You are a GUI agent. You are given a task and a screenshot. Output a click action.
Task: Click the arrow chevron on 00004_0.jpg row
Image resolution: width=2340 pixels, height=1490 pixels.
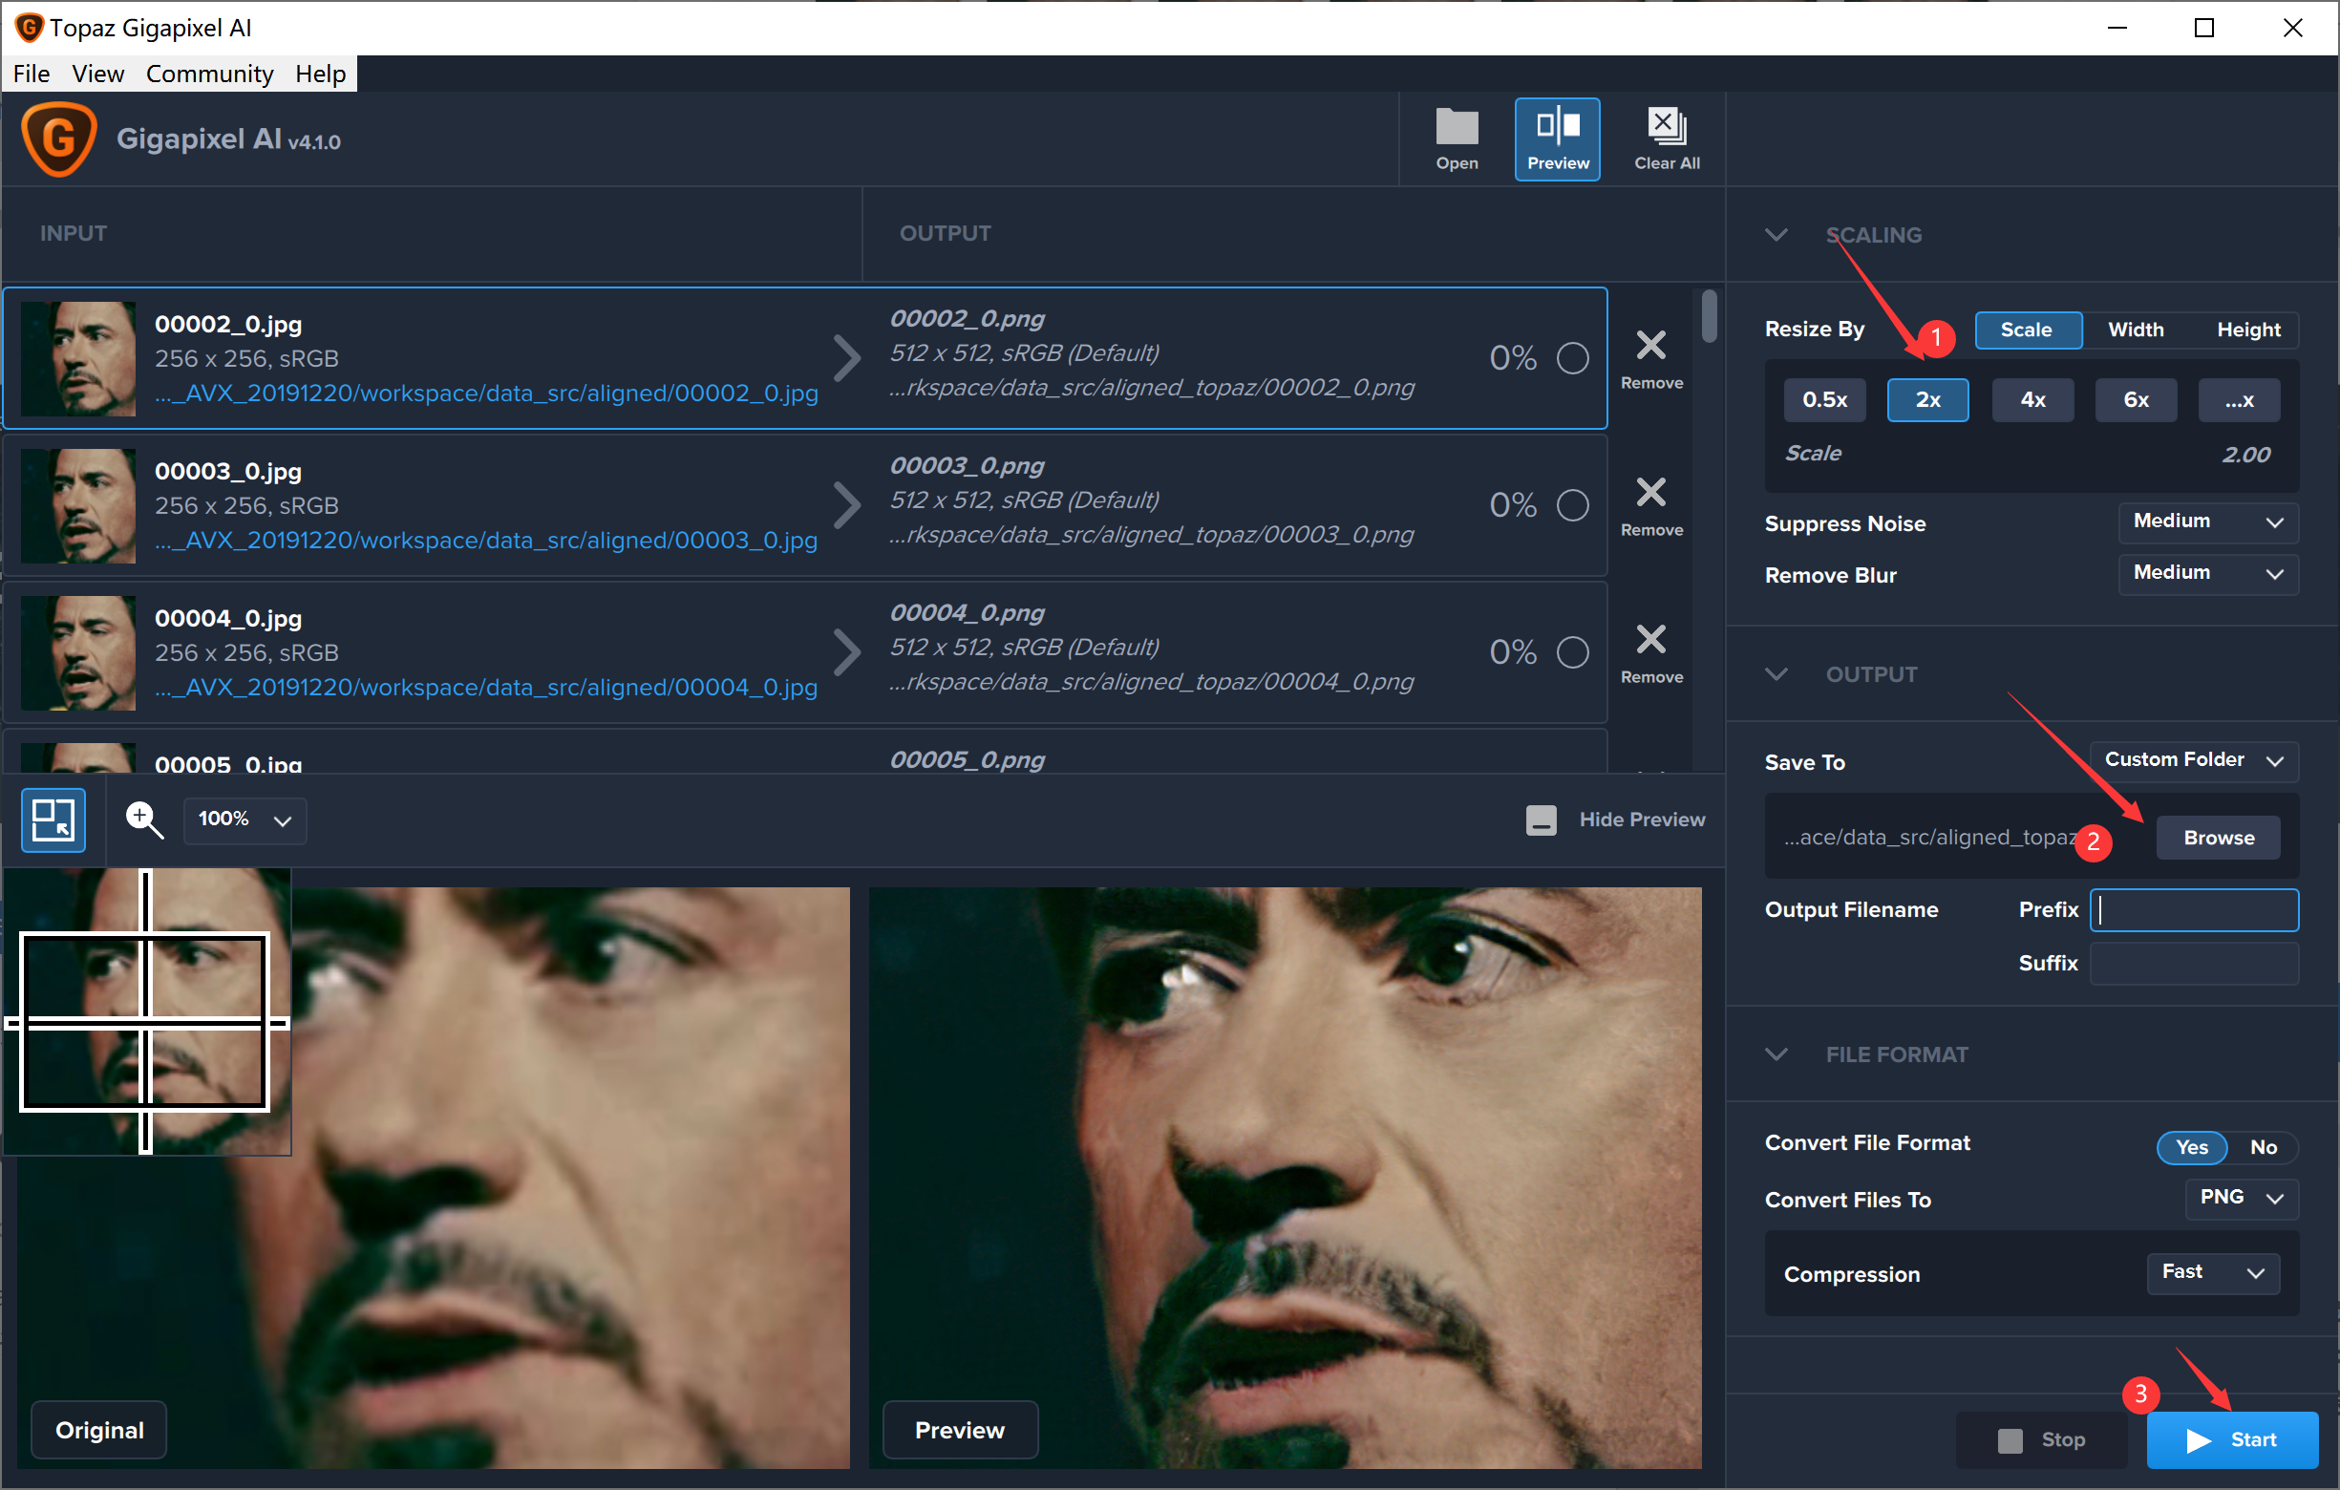click(847, 651)
